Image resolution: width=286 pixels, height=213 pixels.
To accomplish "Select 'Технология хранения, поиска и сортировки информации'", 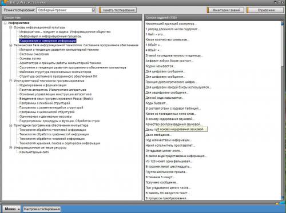I will [x=59, y=143].
